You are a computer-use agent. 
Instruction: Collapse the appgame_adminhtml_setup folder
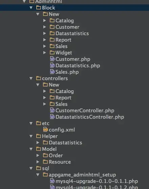pyautogui.click(x=38, y=175)
